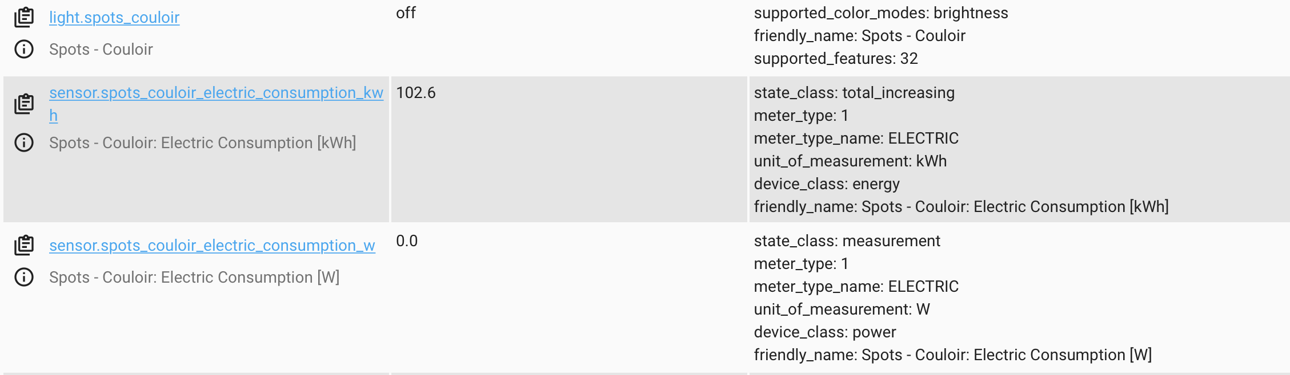Show info for Electric Consumption [kWh] sensor
Viewport: 1290px width, 375px height.
(x=24, y=143)
